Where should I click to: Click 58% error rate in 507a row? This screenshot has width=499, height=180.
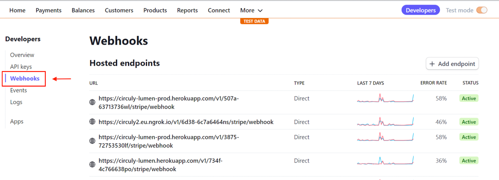click(x=441, y=98)
